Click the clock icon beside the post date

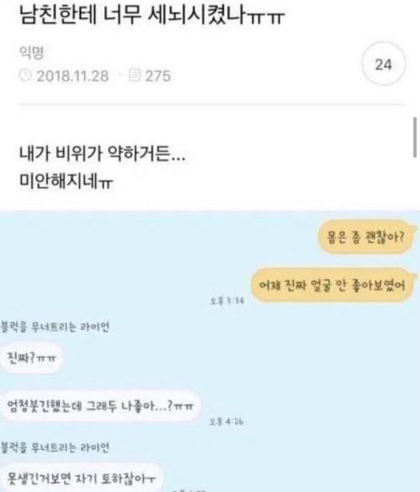tap(25, 76)
